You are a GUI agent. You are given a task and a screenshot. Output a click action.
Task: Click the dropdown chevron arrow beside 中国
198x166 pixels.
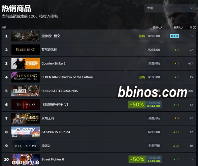coord(192,8)
